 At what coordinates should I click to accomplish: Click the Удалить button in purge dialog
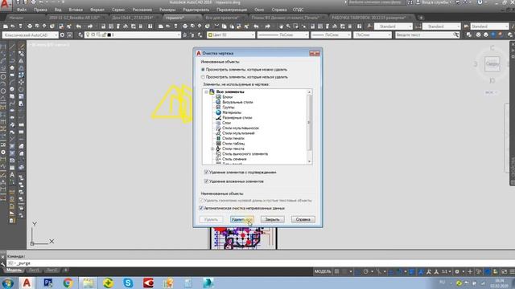211,219
